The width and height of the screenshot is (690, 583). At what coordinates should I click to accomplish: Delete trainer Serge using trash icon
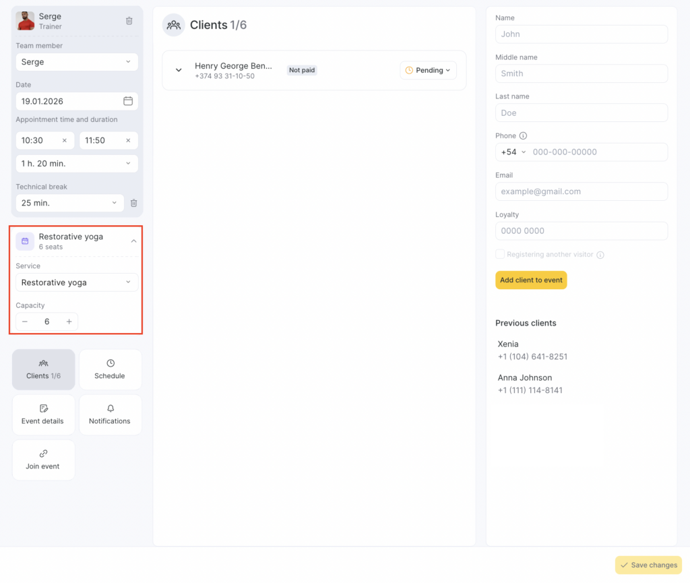click(x=129, y=21)
